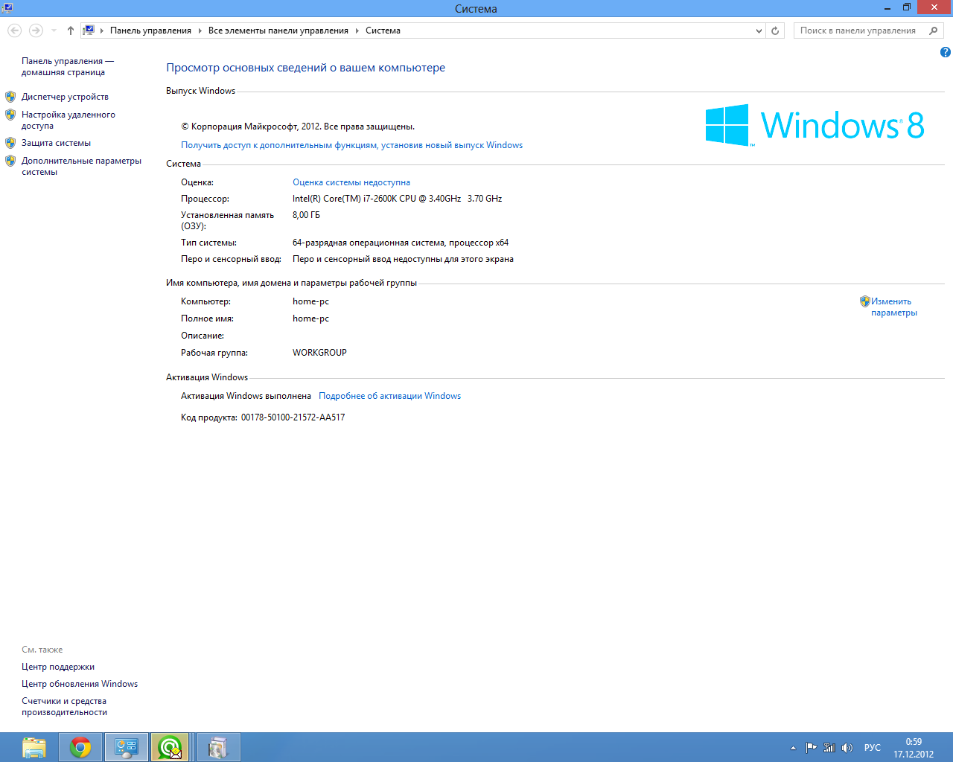Click shield icon beside 'Диспетчер устройств'
Image resolution: width=953 pixels, height=762 pixels.
10,97
